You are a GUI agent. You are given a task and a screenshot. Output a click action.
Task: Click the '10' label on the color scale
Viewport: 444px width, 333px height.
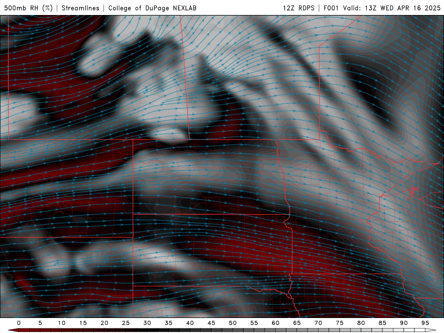click(x=62, y=323)
